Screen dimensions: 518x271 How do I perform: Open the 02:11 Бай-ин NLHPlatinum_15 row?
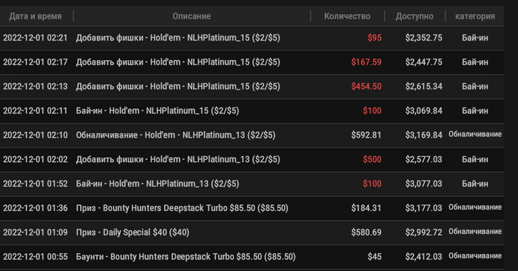(x=252, y=111)
